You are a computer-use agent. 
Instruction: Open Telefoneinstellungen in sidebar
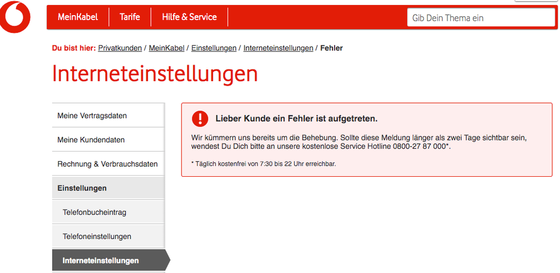(108, 236)
